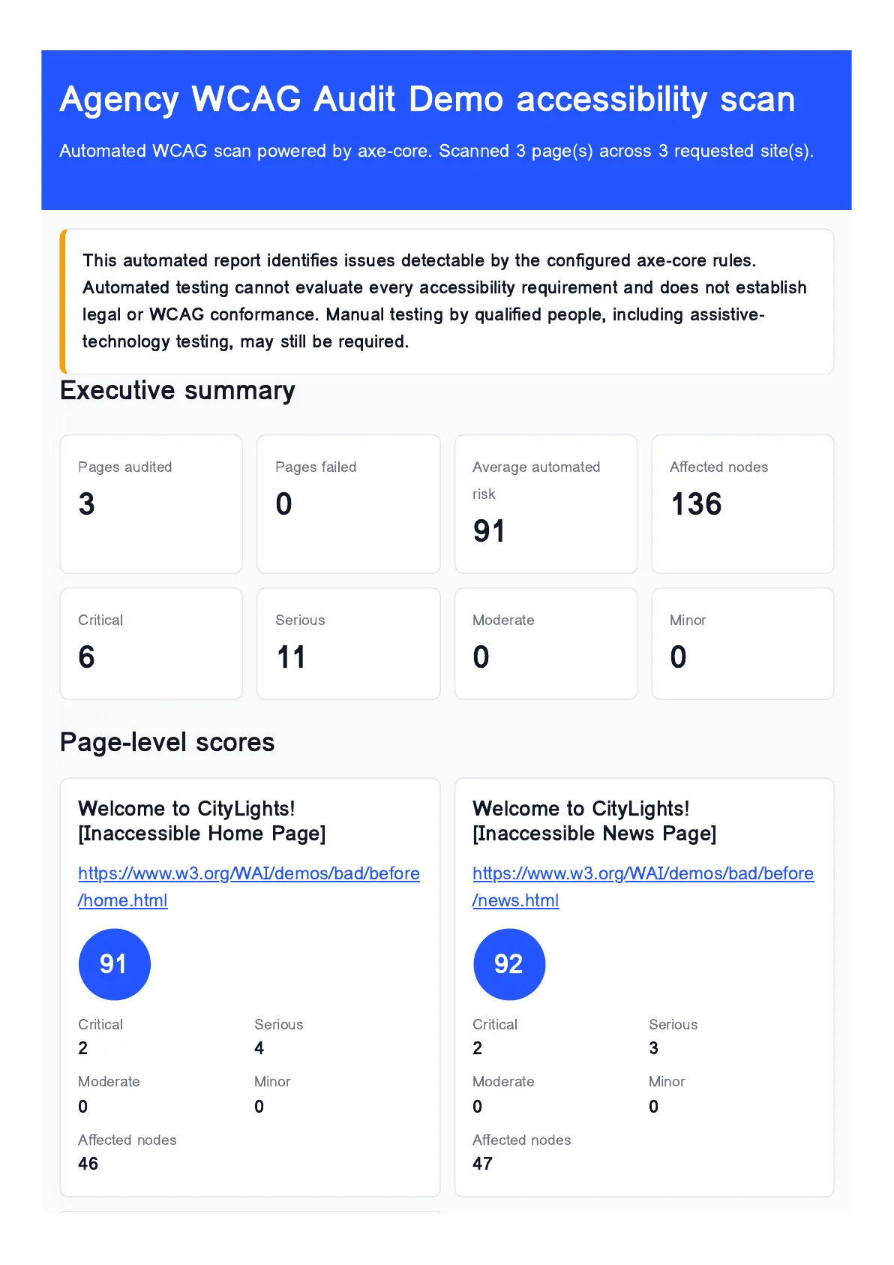Click the Serious 11 summary card
This screenshot has height=1265, width=894.
tap(349, 644)
